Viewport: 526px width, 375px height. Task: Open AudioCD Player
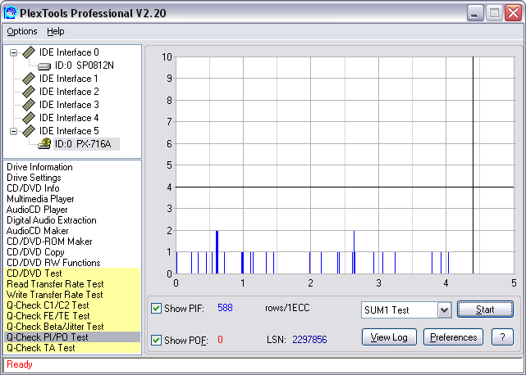coord(37,210)
